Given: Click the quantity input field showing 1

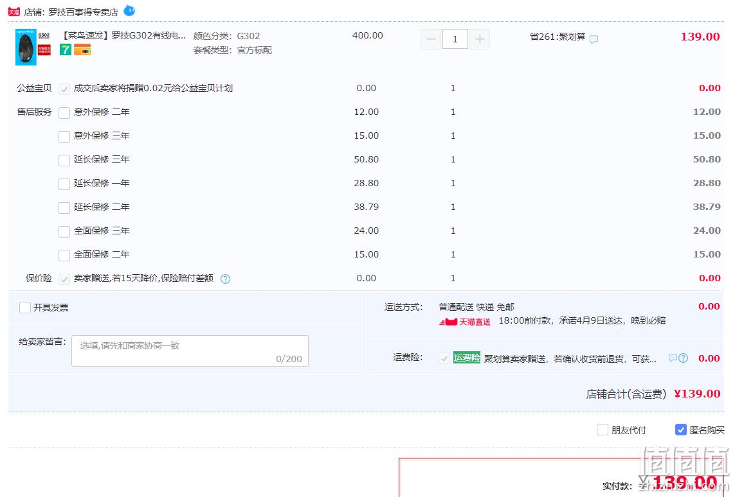Looking at the screenshot, I should click(x=455, y=39).
